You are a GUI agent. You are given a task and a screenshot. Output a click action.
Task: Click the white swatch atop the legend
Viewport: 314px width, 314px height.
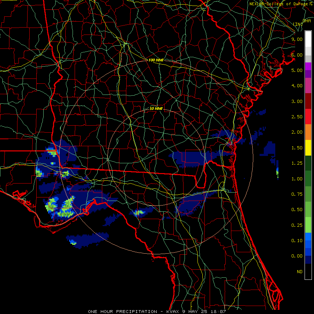click(308, 39)
